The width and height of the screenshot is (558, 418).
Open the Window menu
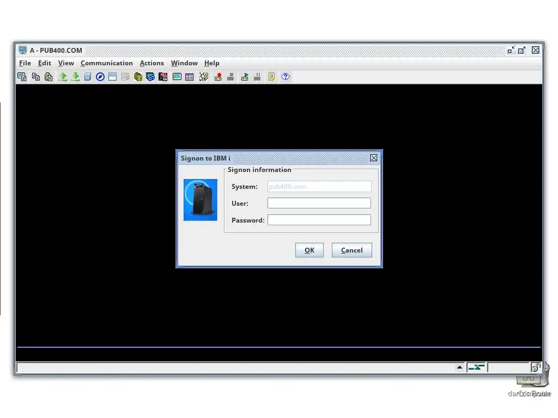tap(184, 63)
